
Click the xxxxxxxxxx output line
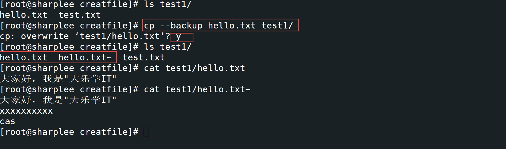26,111
